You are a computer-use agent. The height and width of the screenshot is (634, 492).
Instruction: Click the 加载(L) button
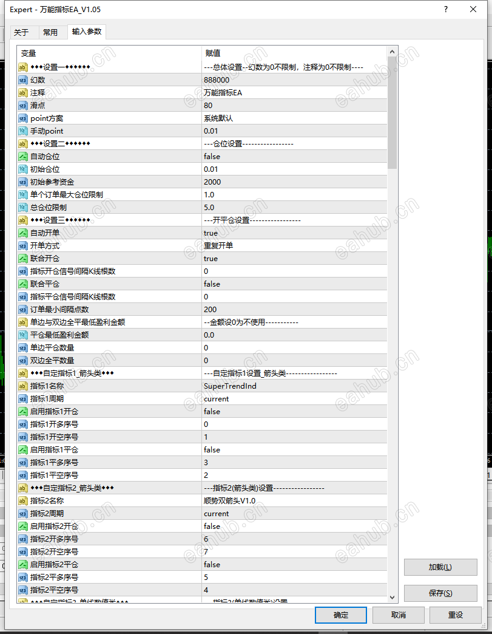440,567
